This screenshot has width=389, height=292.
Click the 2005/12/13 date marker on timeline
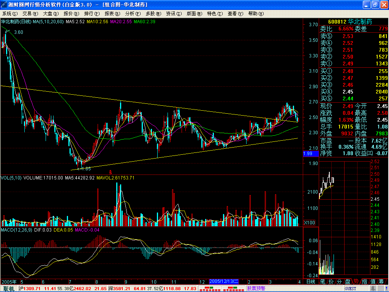pyautogui.click(x=223, y=281)
